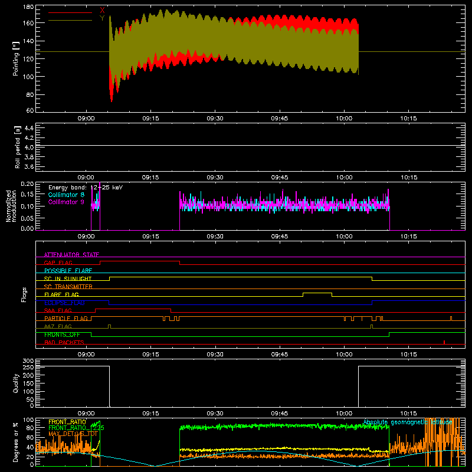
Task: Select the orange MAX_DET_VS_TOT legend label
Action: (x=73, y=434)
